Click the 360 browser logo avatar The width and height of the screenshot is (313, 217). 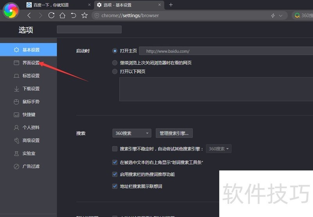tap(11, 11)
